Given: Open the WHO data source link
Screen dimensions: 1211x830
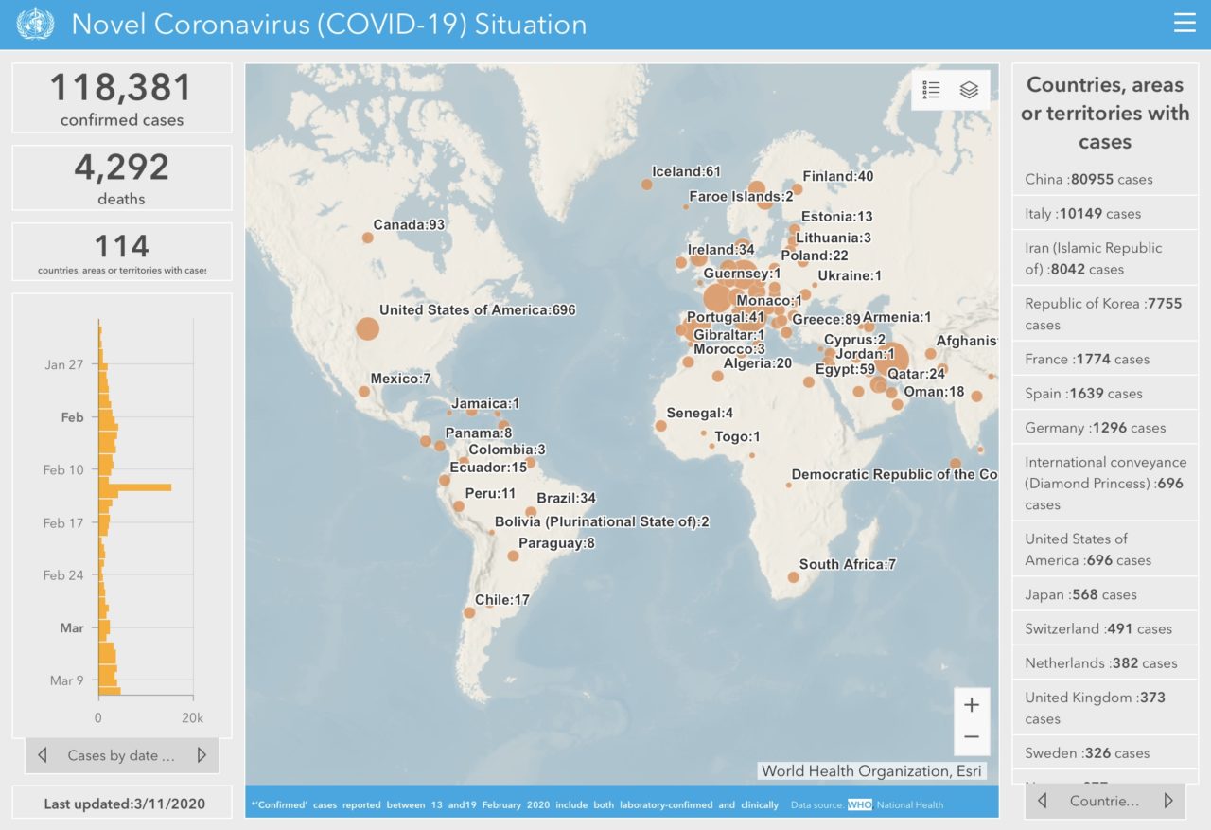Looking at the screenshot, I should click(x=859, y=804).
